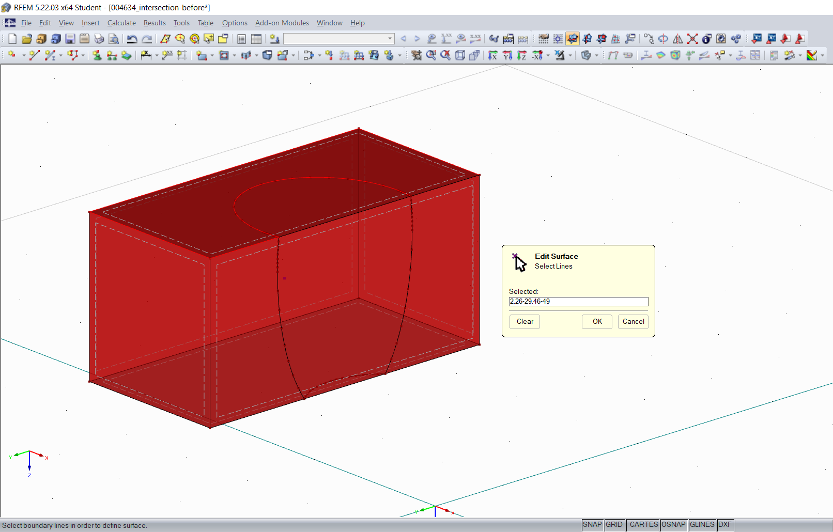Open print preview (page with magnifier)
Screen dimensions: 833x532
pyautogui.click(x=114, y=39)
